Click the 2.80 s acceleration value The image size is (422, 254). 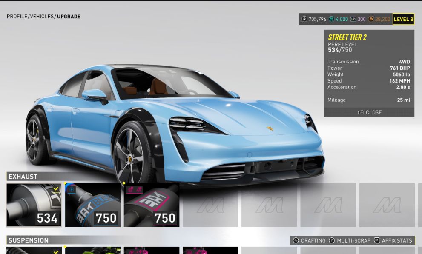403,87
